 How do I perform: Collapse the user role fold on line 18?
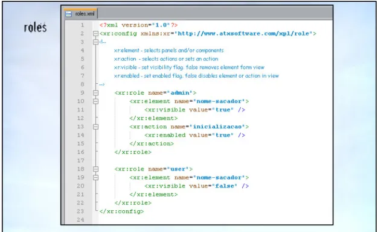(x=95, y=169)
